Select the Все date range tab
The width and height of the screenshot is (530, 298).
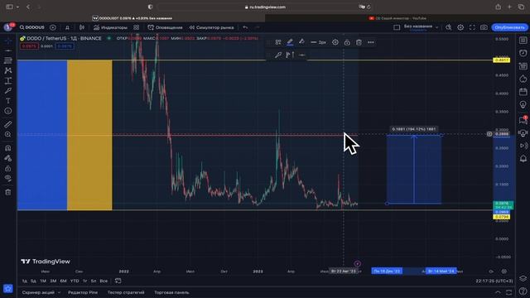click(104, 281)
